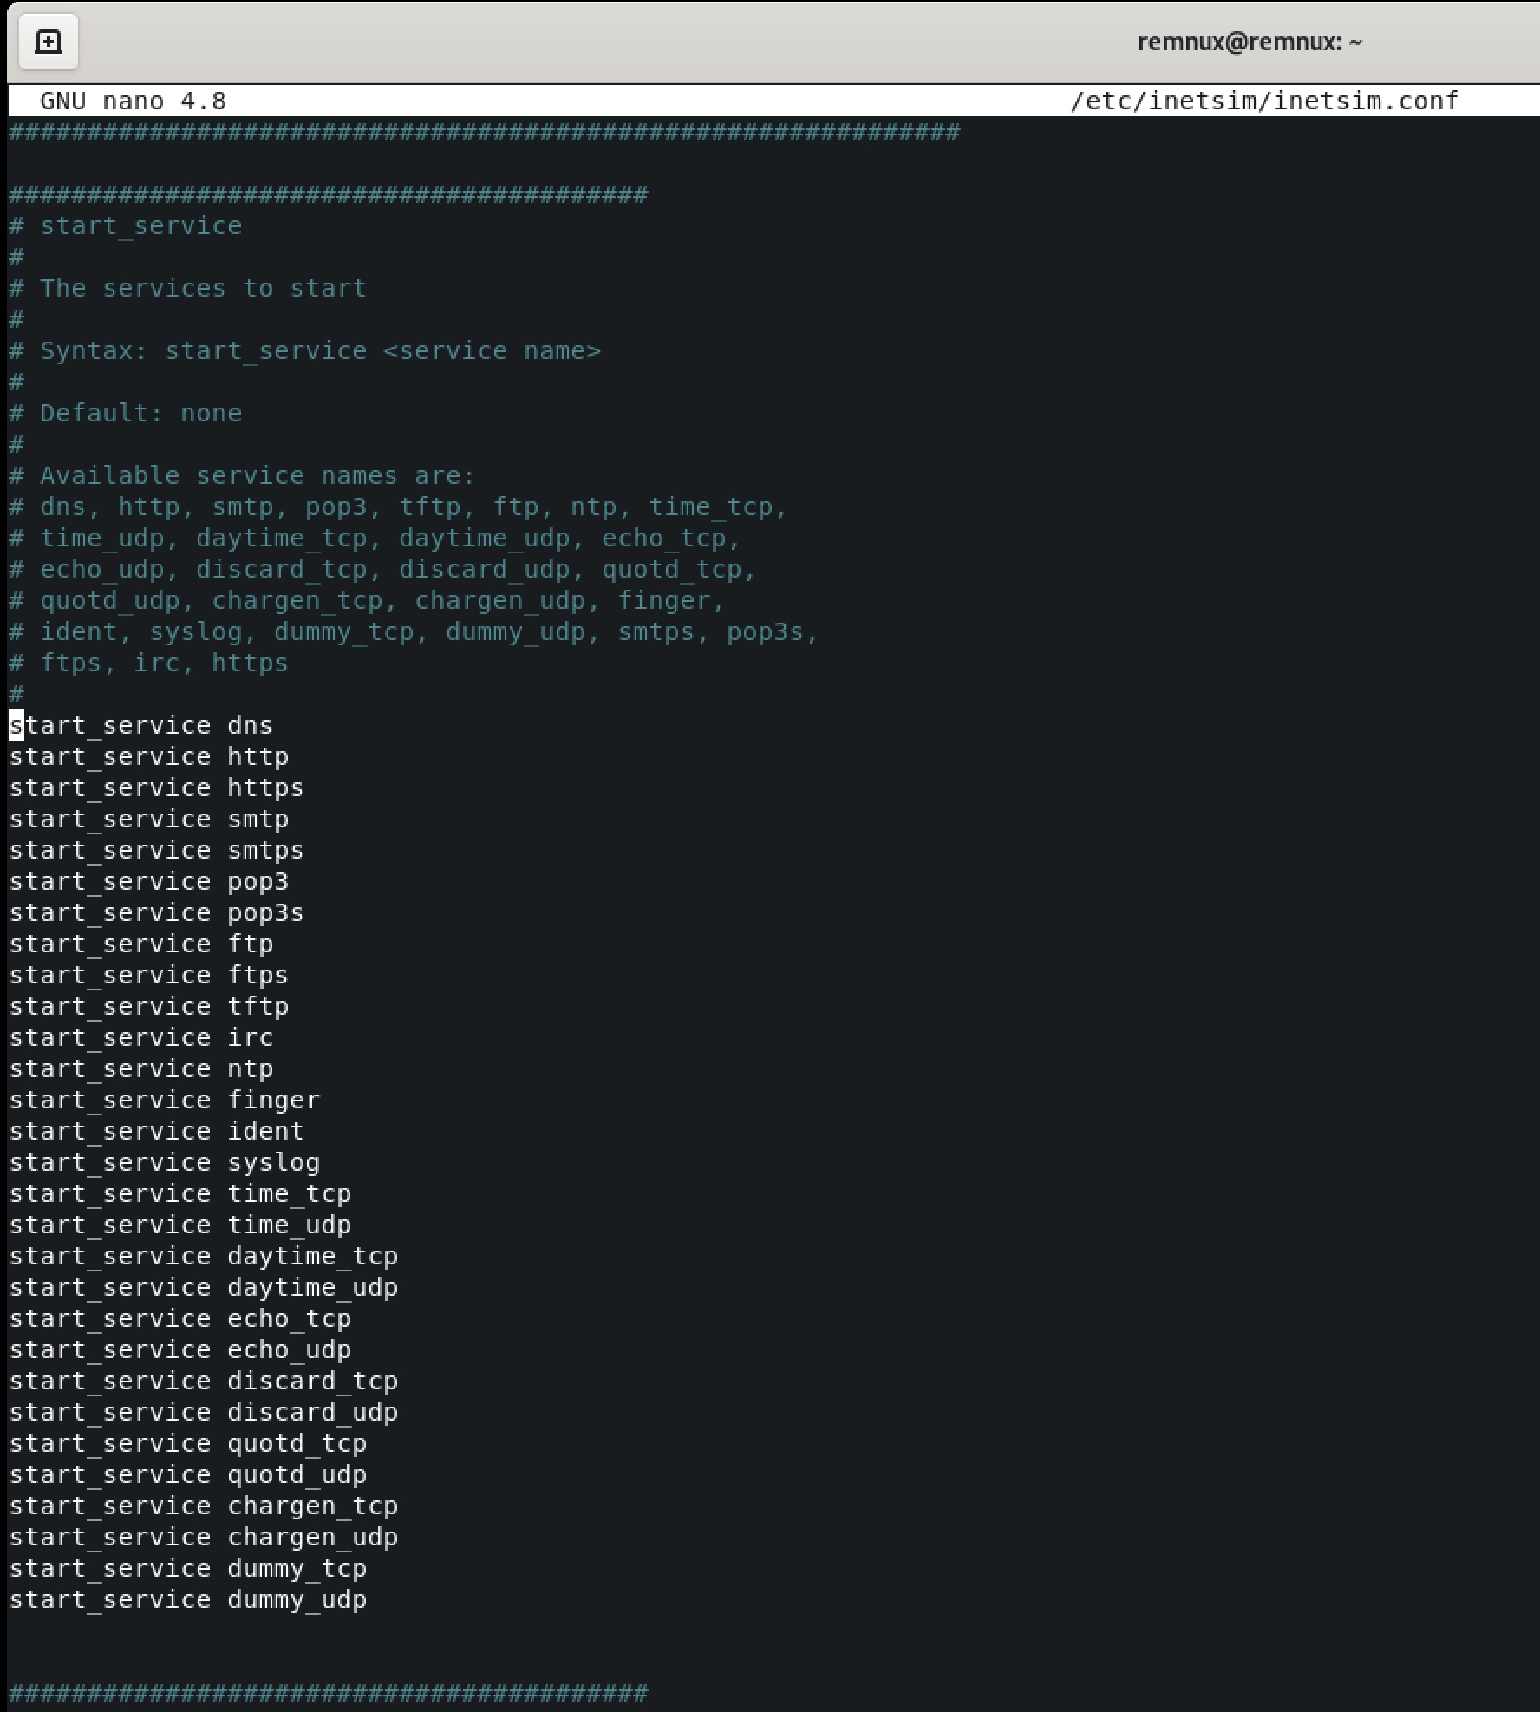Click the 'start_service finger' line

pyautogui.click(x=164, y=1100)
